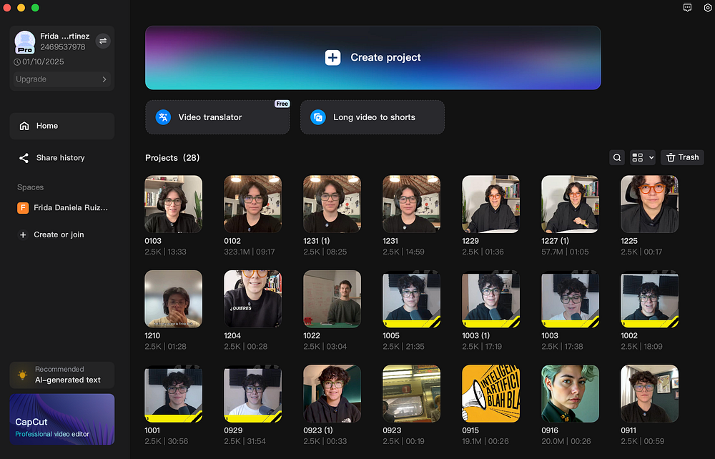Open project 1001 thumbnail
This screenshot has width=715, height=459.
point(173,394)
